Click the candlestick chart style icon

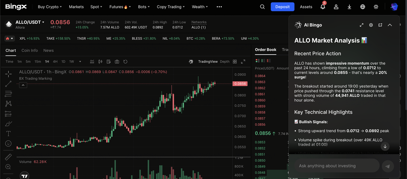click(x=100, y=62)
